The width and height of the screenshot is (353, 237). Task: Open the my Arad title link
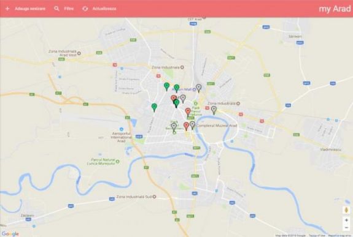335,9
